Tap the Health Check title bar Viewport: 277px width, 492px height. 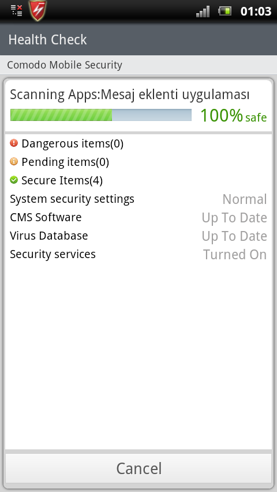pos(138,40)
